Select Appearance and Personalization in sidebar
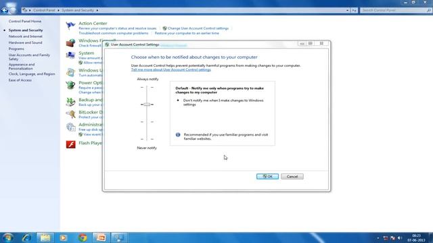The height and width of the screenshot is (243, 433). [x=22, y=66]
